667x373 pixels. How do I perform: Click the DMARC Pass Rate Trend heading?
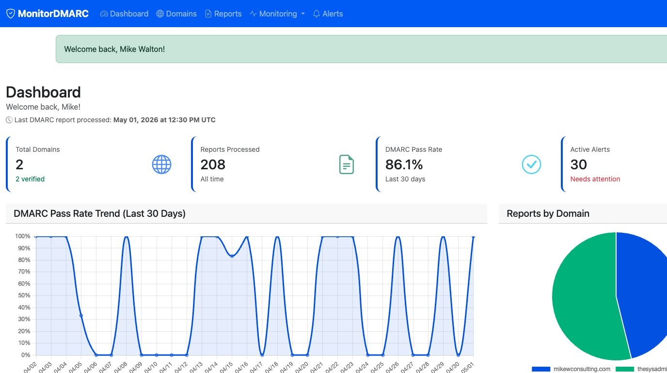[99, 213]
